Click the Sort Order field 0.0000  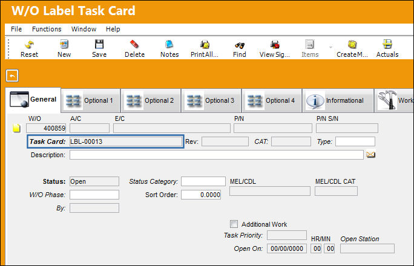click(x=201, y=195)
